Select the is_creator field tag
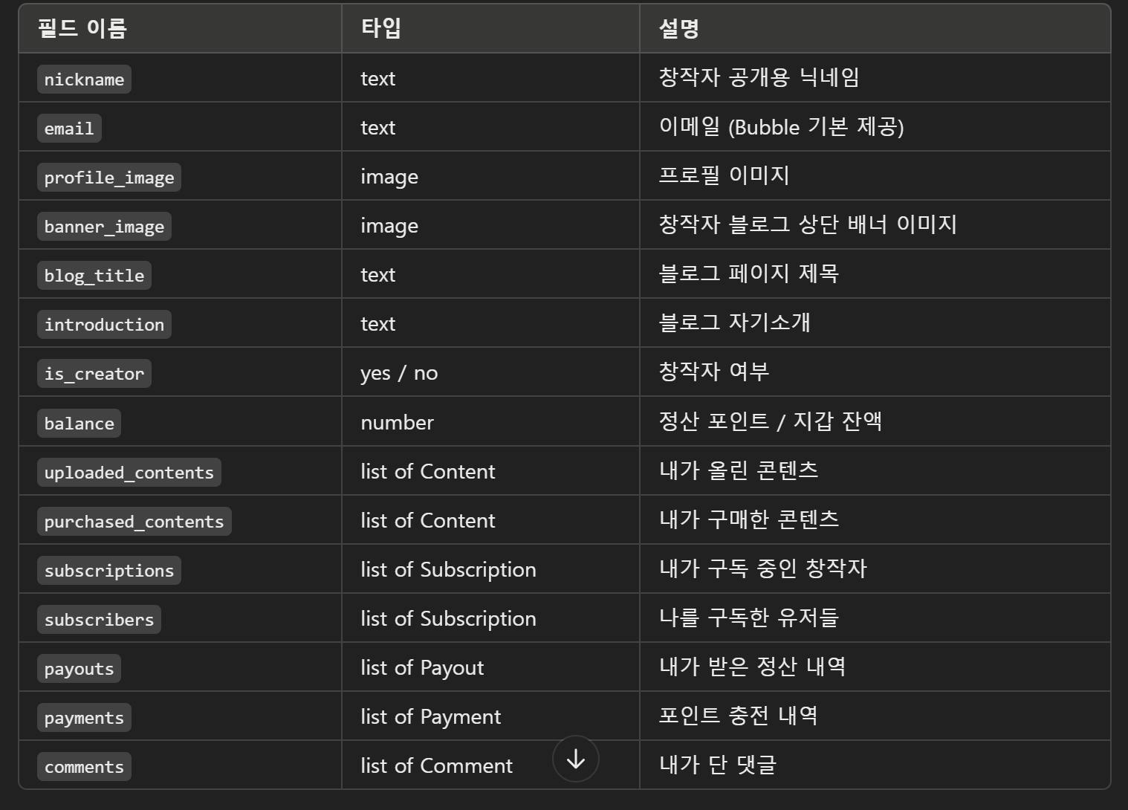The image size is (1128, 810). pyautogui.click(x=94, y=374)
